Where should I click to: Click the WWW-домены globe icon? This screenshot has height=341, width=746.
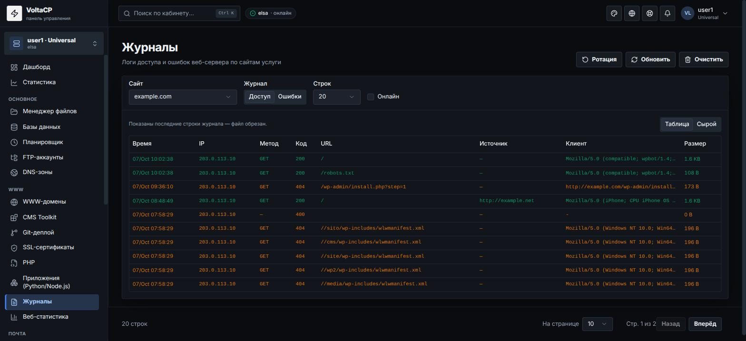[x=14, y=202]
